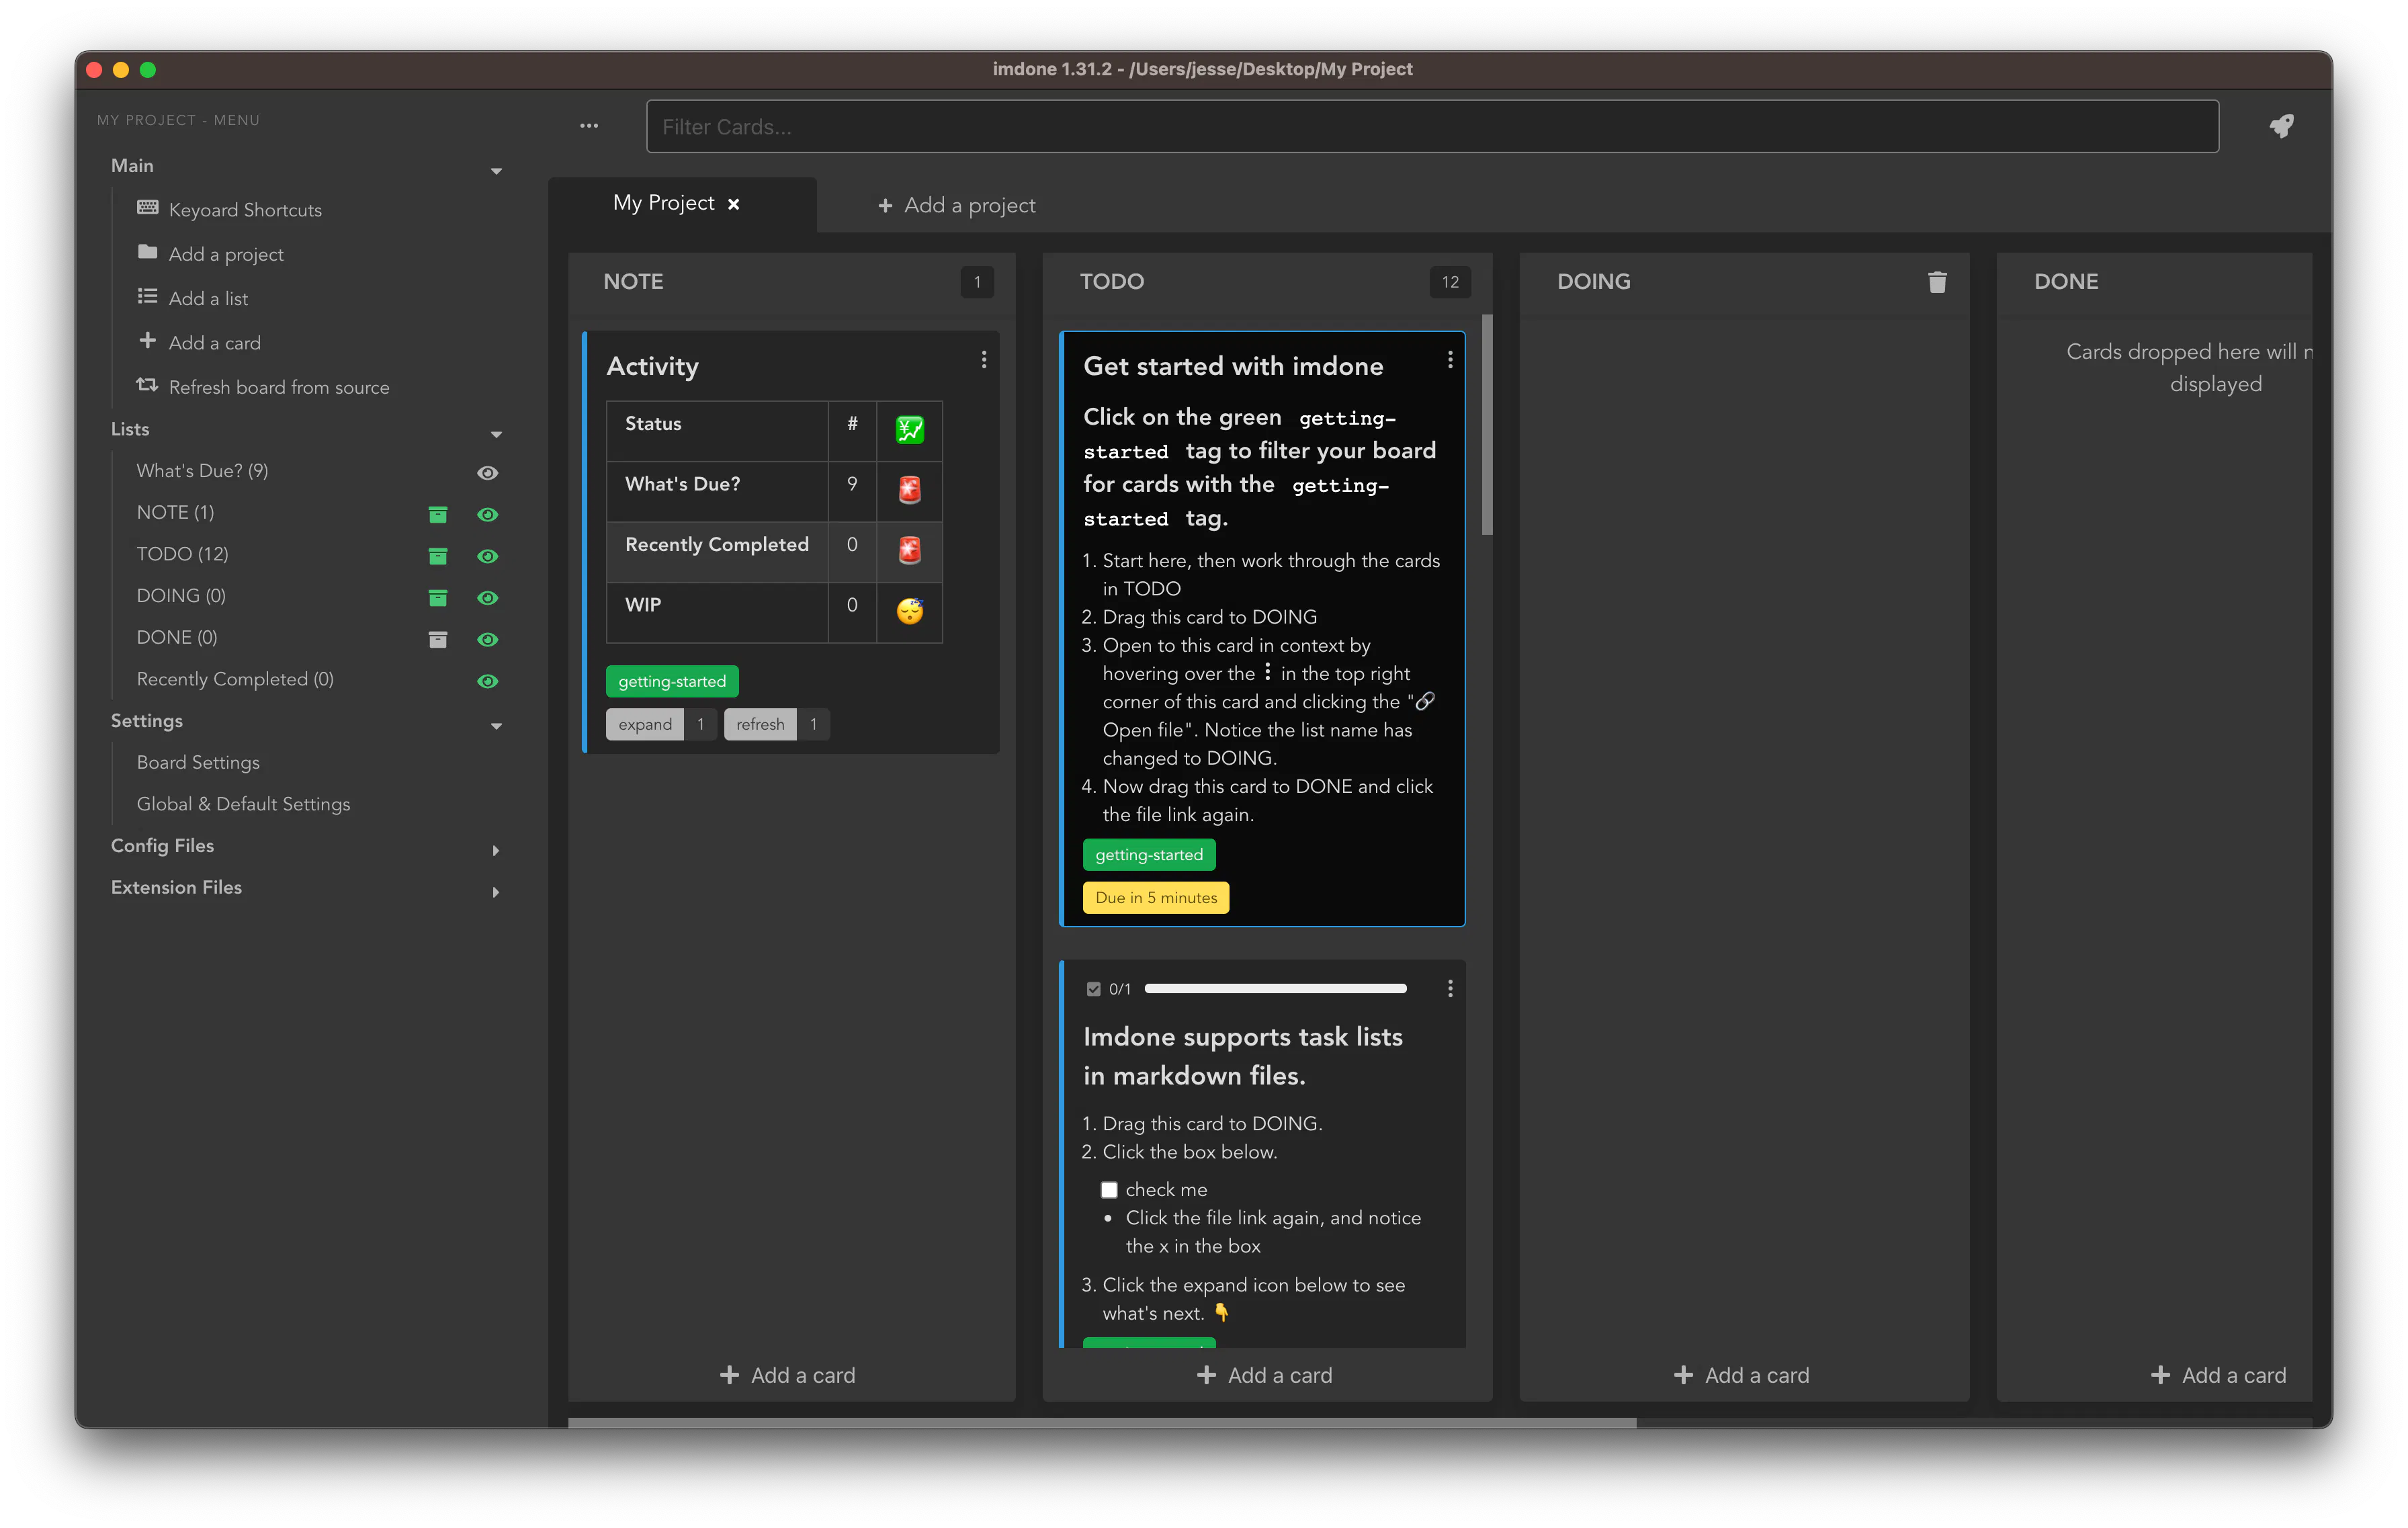Toggle visibility of the DONE list

tap(487, 640)
